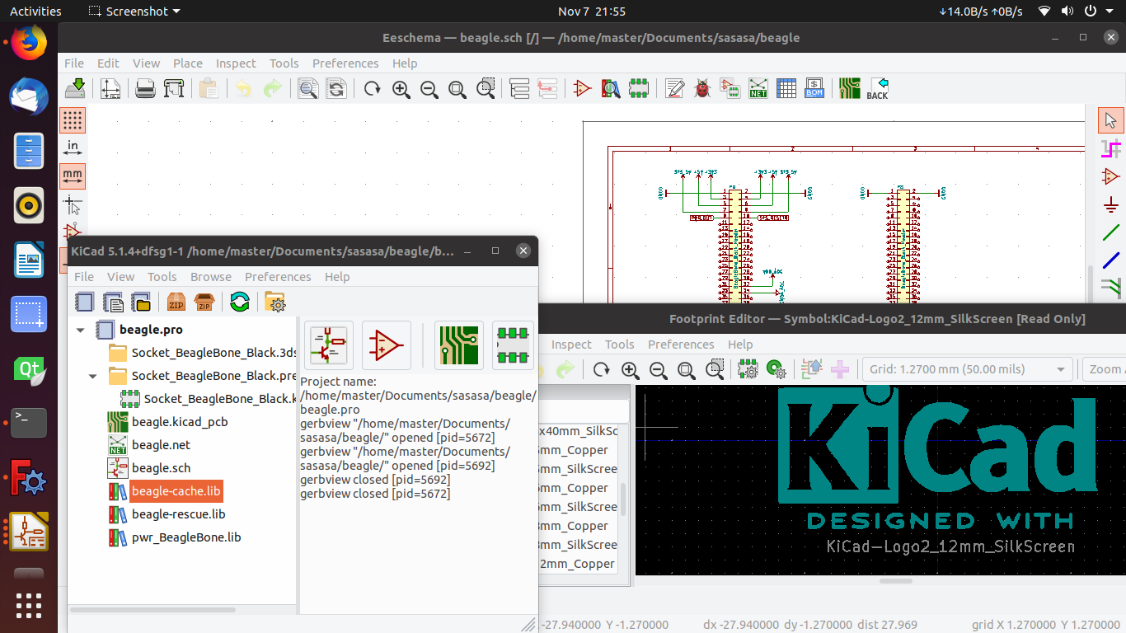This screenshot has width=1126, height=633.
Task: Launch Symbol Editor from project manager
Action: pyautogui.click(x=387, y=345)
